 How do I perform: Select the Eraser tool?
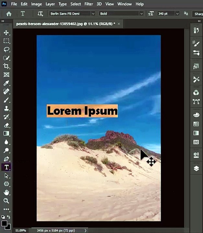coord(6,125)
